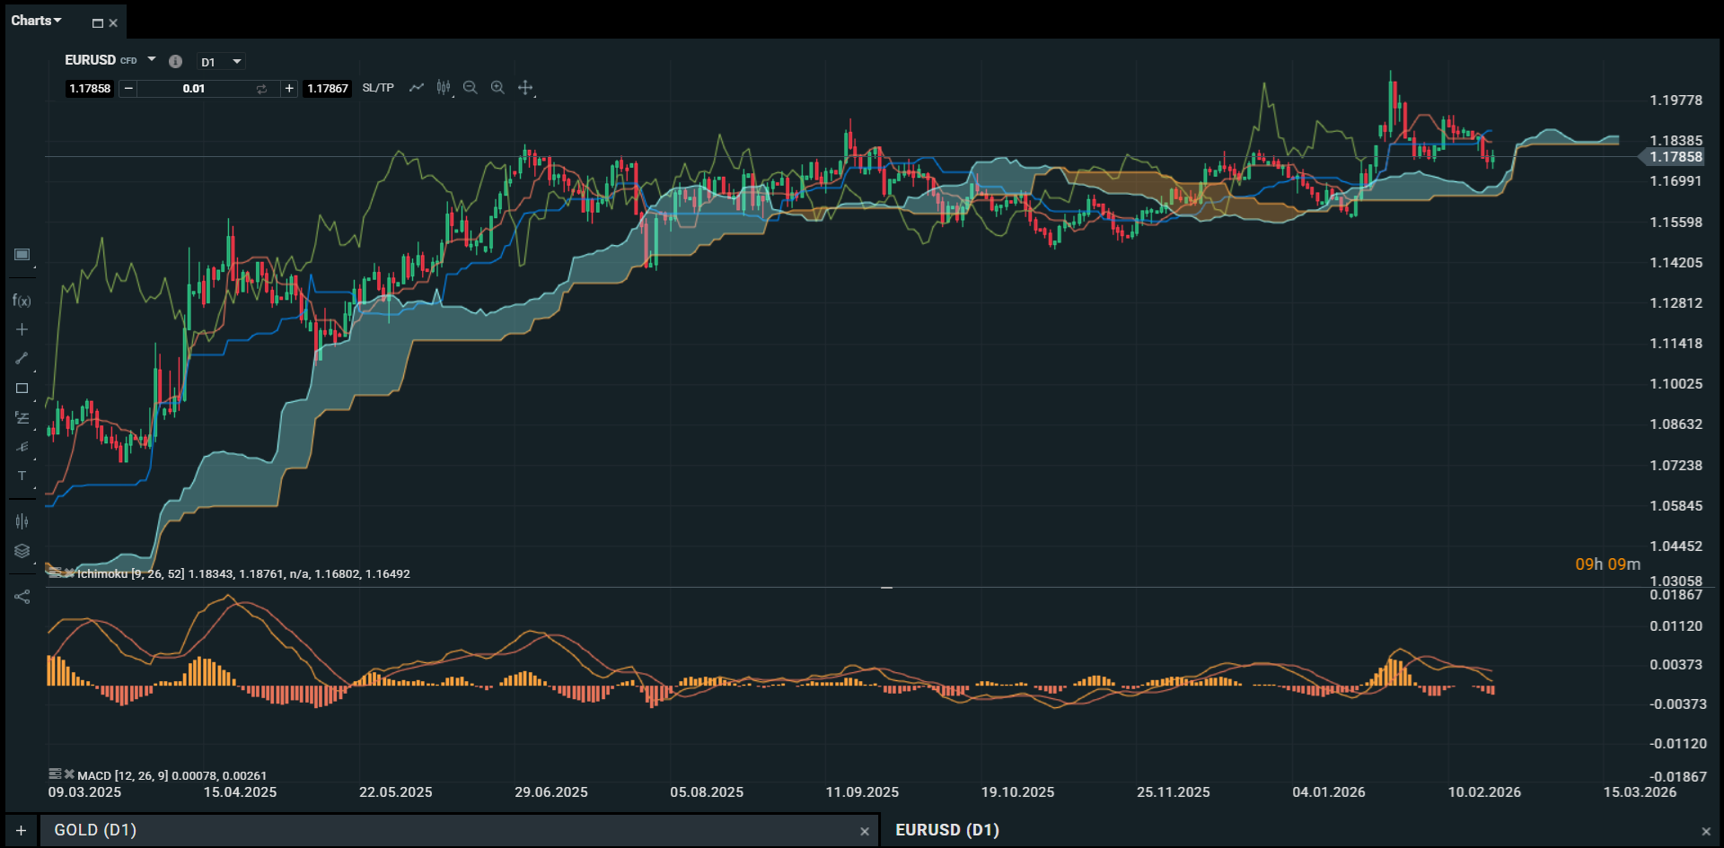This screenshot has height=848, width=1724.
Task: Click the candlestick settings icon in left sidebar
Action: 22,521
